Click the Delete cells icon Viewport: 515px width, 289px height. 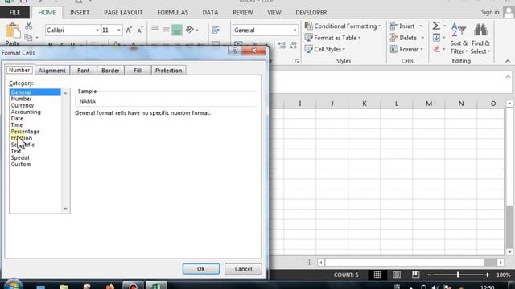click(x=393, y=38)
